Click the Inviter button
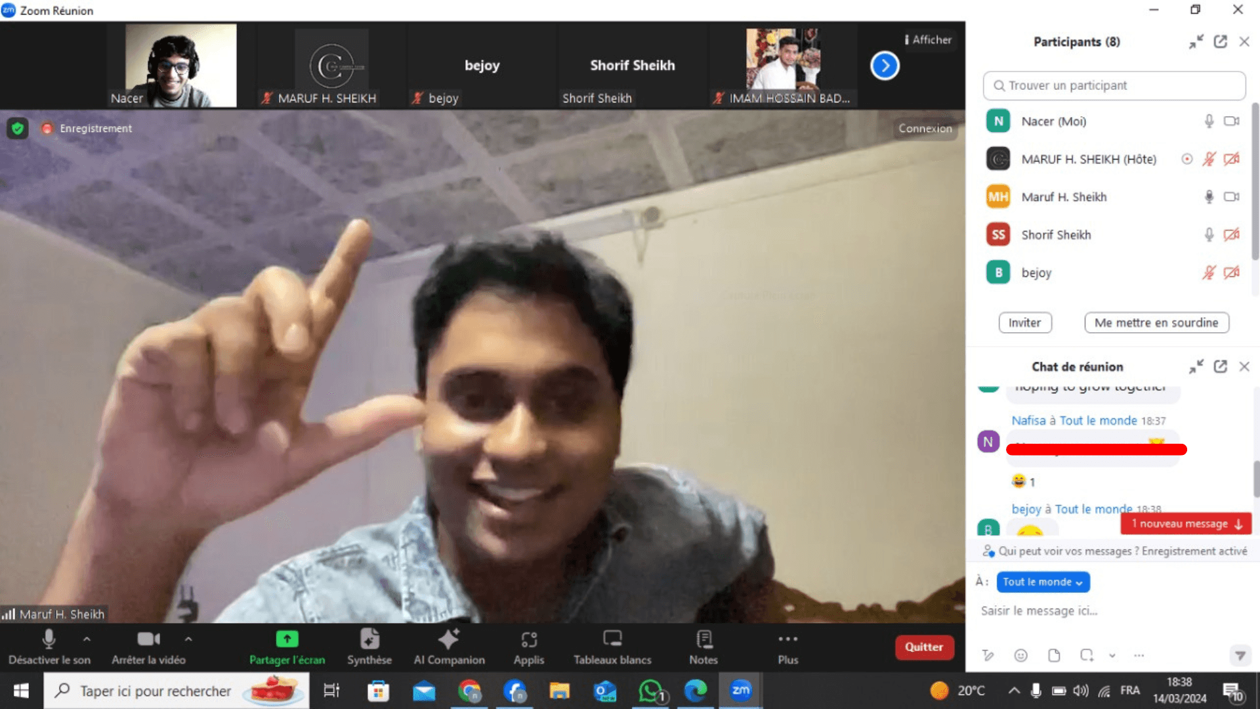This screenshot has width=1260, height=709. click(x=1024, y=322)
